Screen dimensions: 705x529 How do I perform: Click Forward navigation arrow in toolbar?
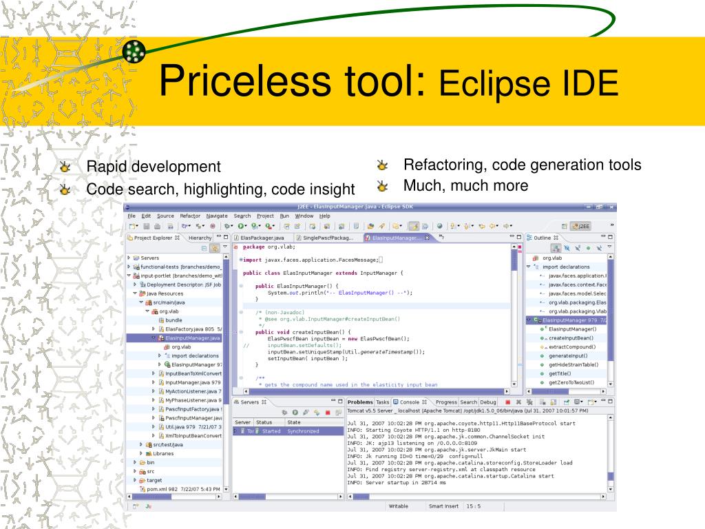pos(506,226)
